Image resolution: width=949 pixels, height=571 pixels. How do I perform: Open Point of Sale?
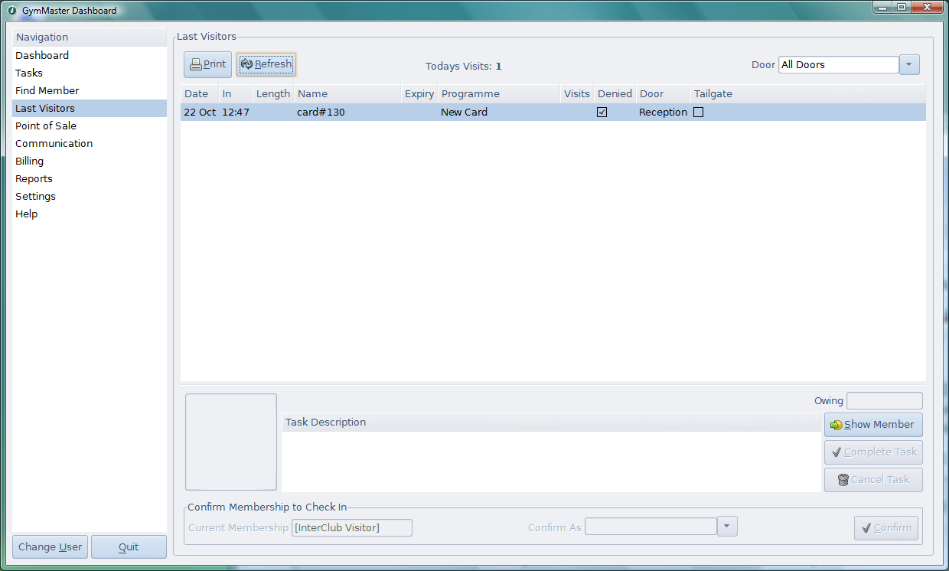click(89, 126)
